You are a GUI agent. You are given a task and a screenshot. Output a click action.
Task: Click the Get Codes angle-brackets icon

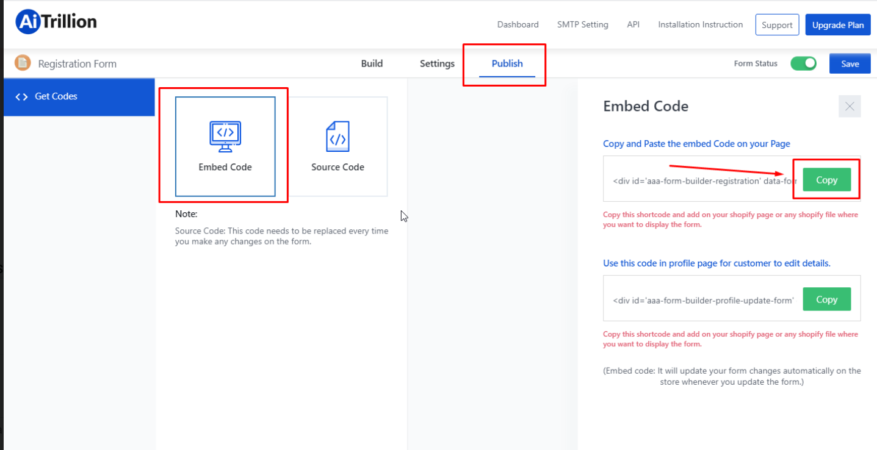coord(21,96)
